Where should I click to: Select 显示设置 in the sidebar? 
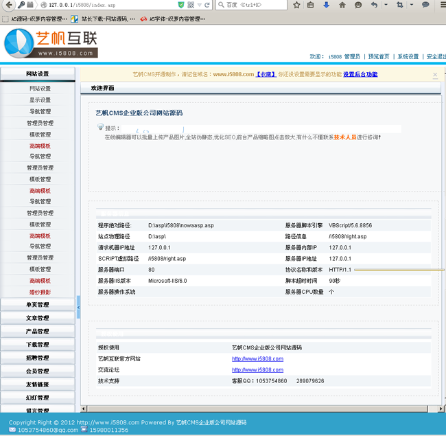click(40, 100)
